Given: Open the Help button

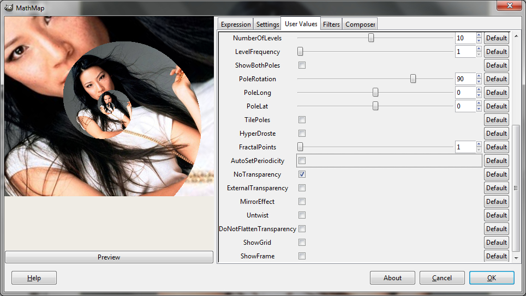Looking at the screenshot, I should click(x=34, y=278).
